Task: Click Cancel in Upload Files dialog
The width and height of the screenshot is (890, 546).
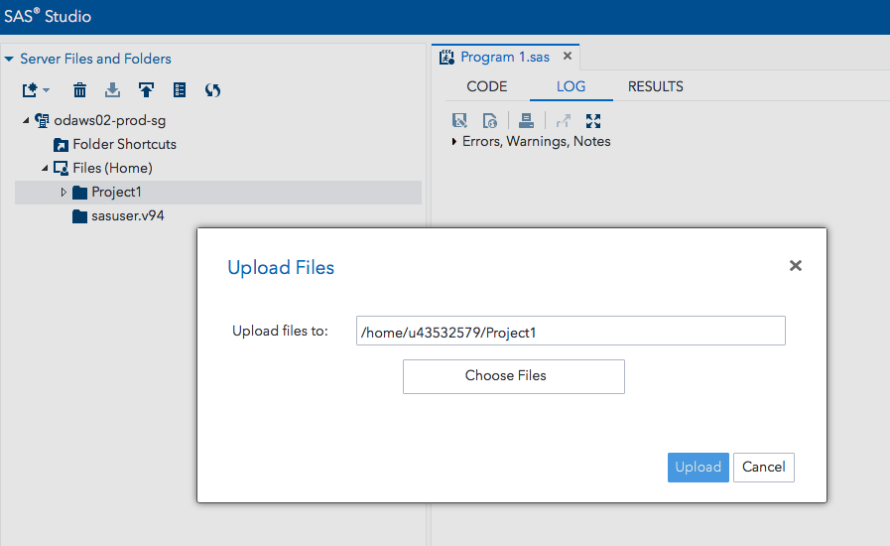Action: (x=763, y=467)
